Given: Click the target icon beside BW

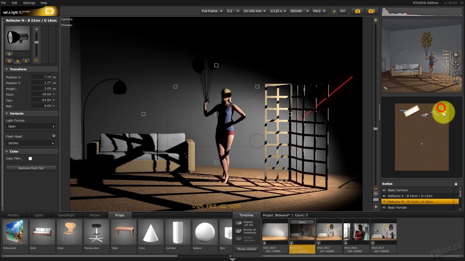Looking at the screenshot, I should pyautogui.click(x=334, y=11).
